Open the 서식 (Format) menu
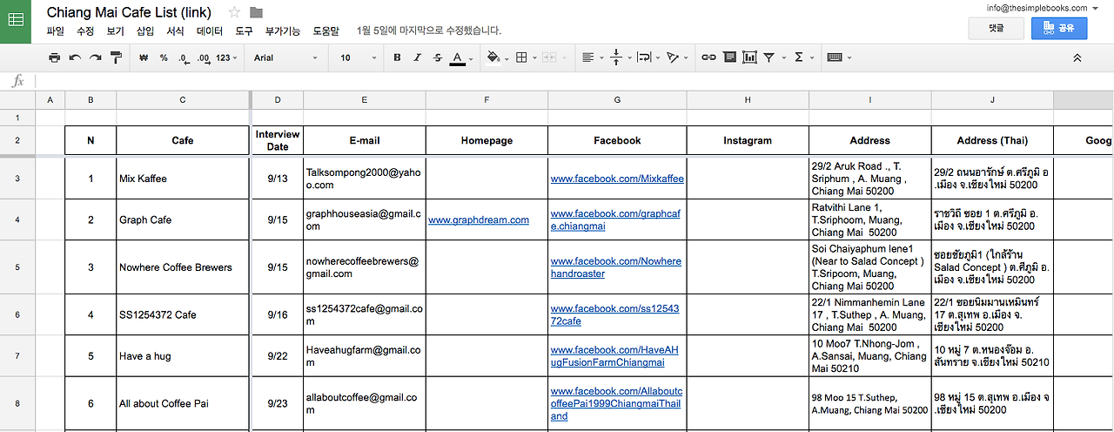Image resolution: width=1114 pixels, height=432 pixels. (175, 31)
